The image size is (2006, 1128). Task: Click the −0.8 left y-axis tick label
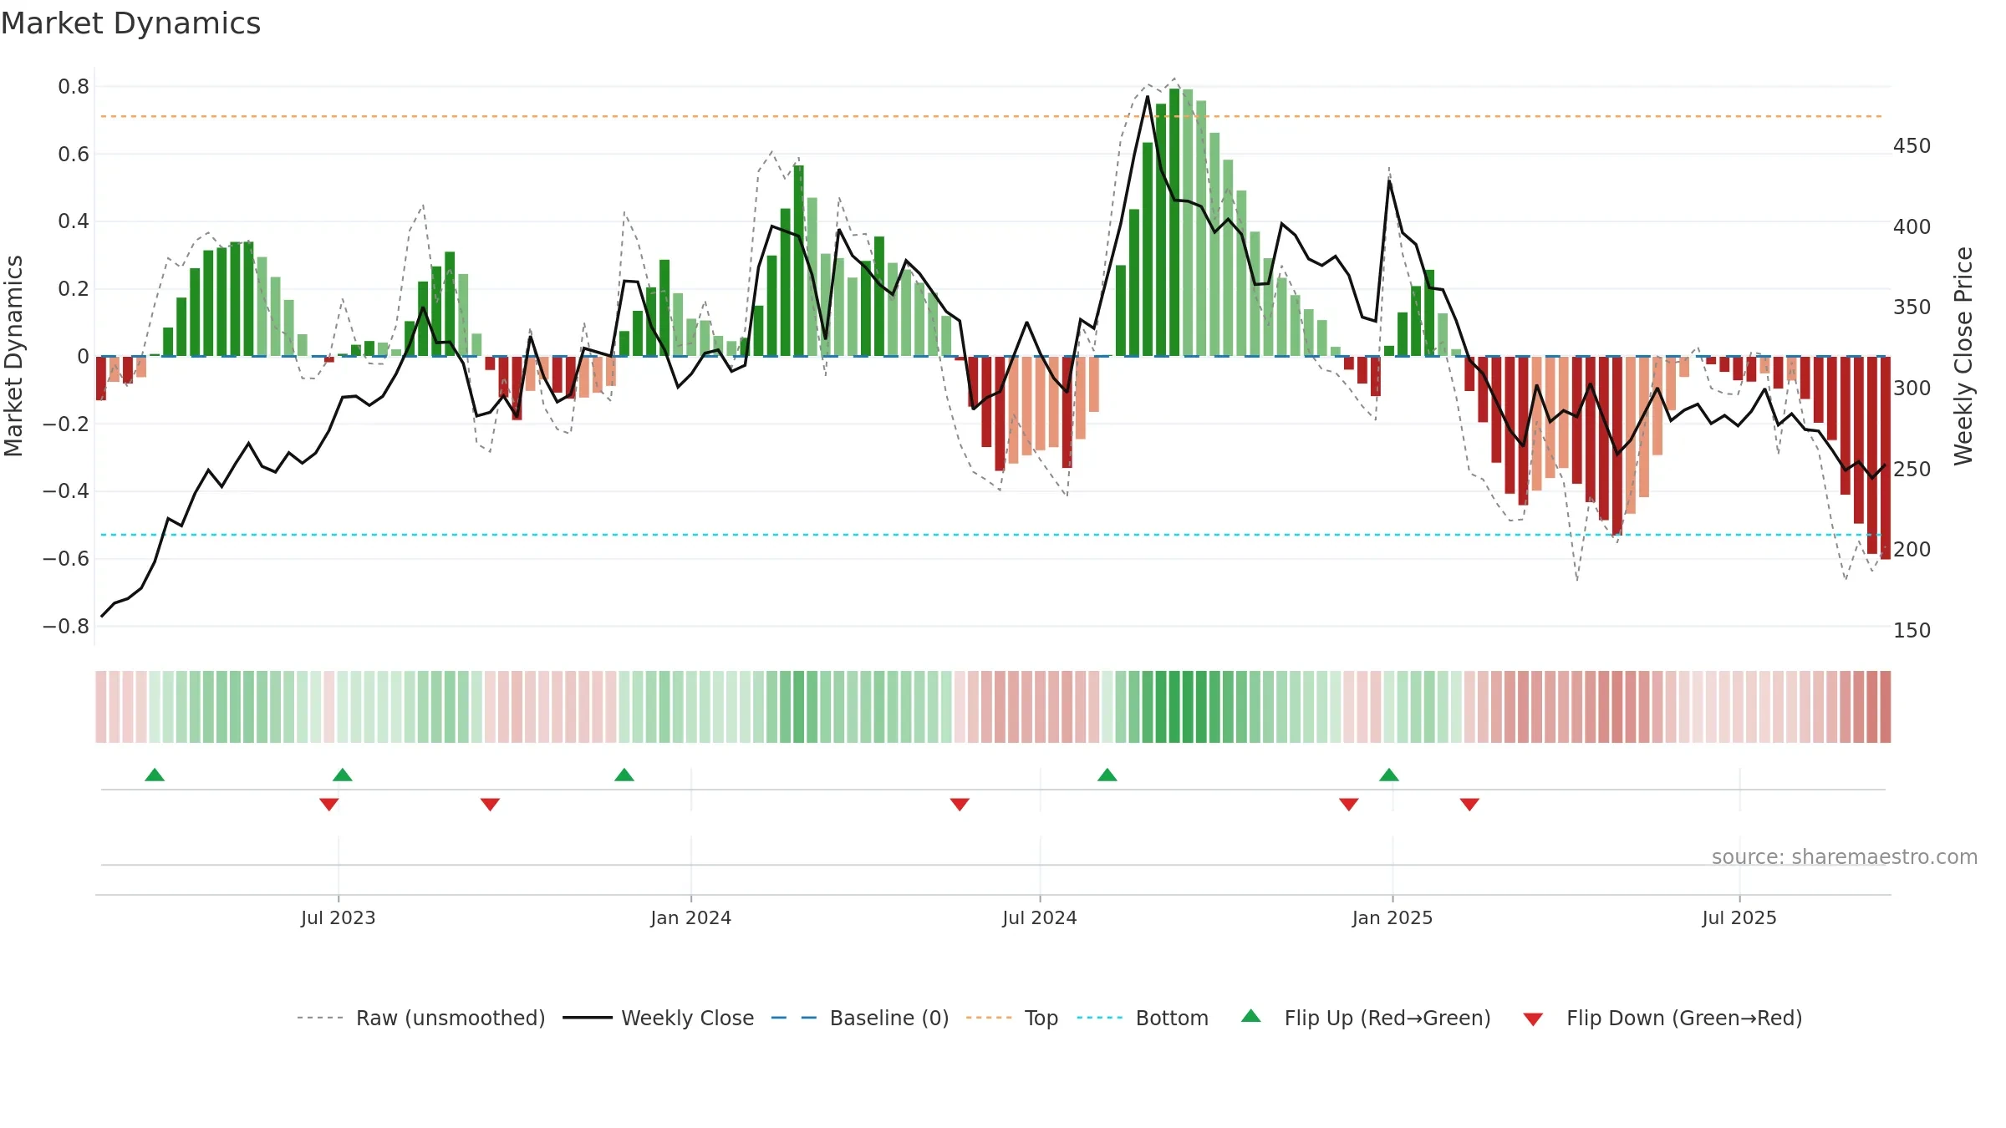66,627
